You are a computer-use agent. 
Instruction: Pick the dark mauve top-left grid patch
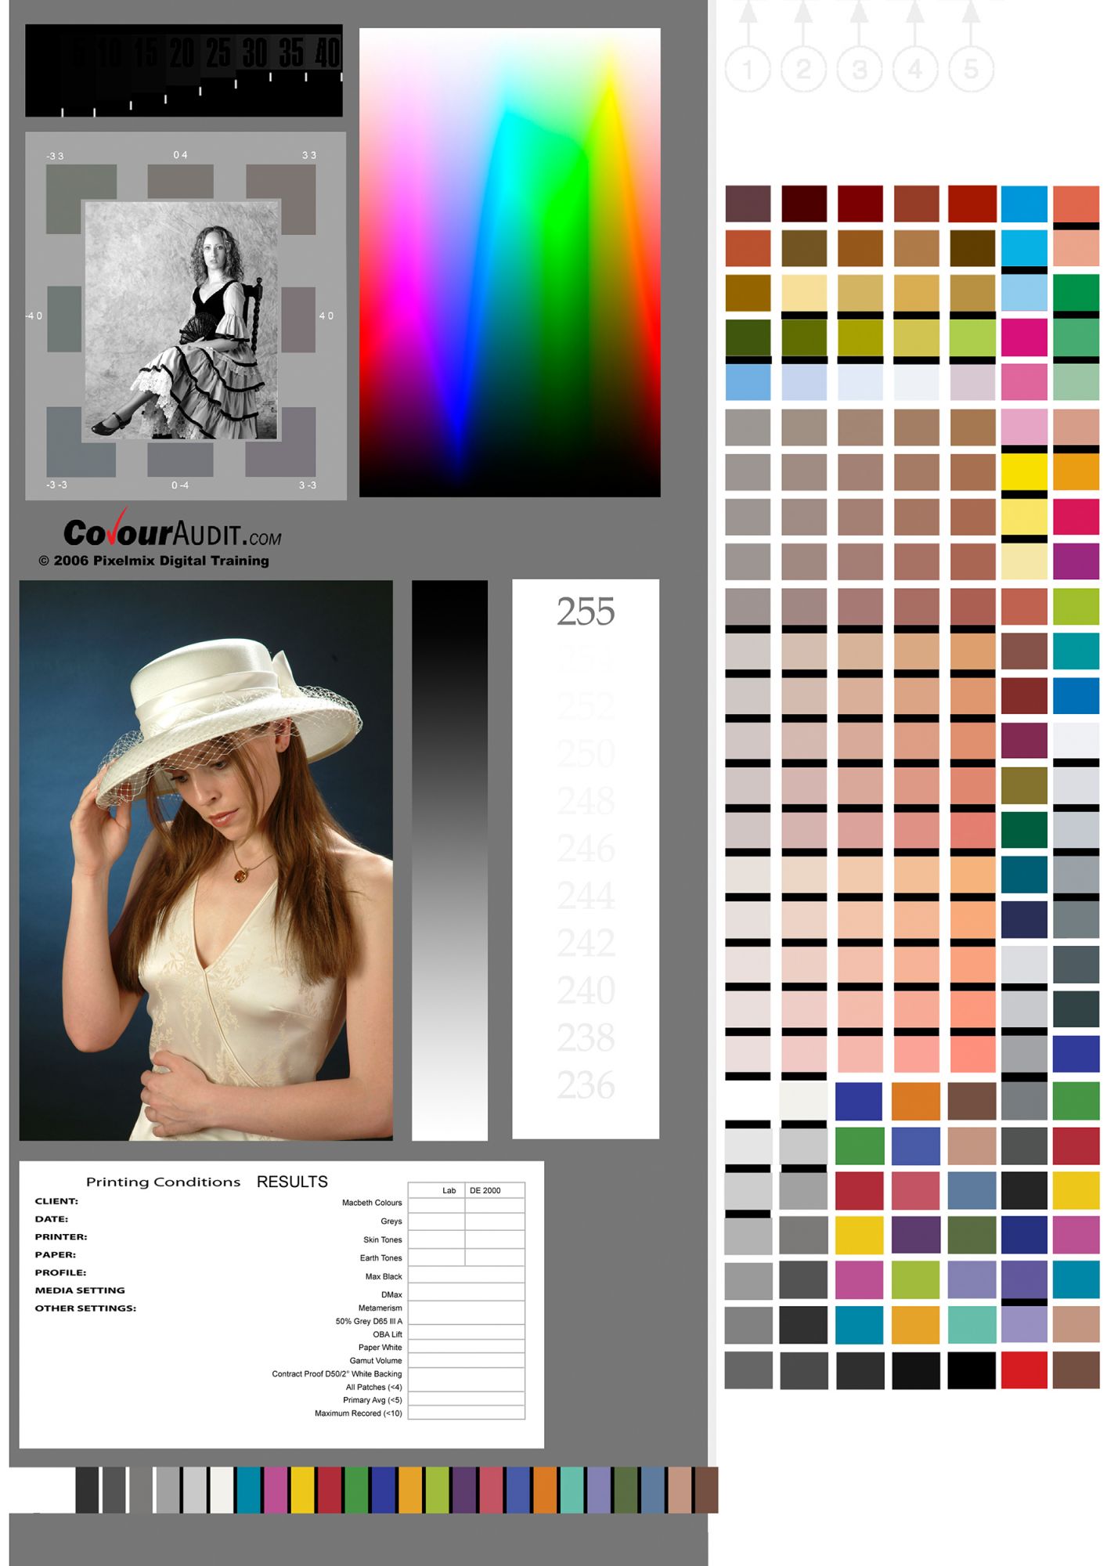tap(748, 204)
